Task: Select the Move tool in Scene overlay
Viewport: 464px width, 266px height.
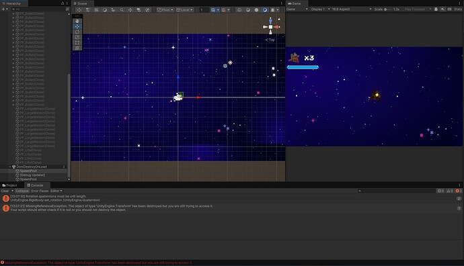Action: click(x=77, y=26)
